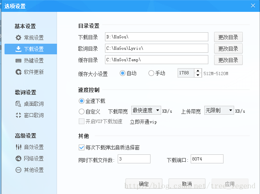Click the window lyrics icon beside 窗口歌词
This screenshot has width=260, height=194.
tap(18, 115)
